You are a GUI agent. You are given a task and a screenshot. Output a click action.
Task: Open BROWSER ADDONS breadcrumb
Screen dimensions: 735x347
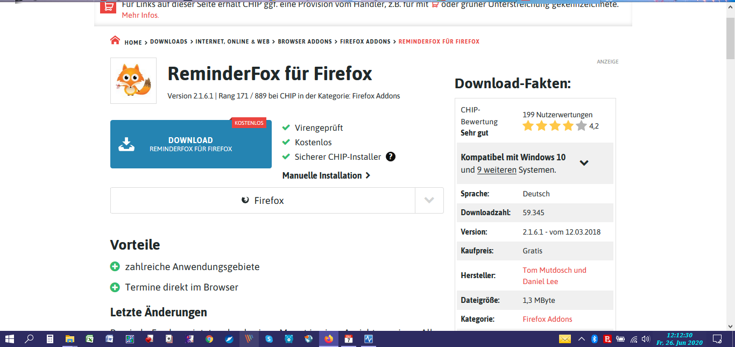pyautogui.click(x=305, y=41)
